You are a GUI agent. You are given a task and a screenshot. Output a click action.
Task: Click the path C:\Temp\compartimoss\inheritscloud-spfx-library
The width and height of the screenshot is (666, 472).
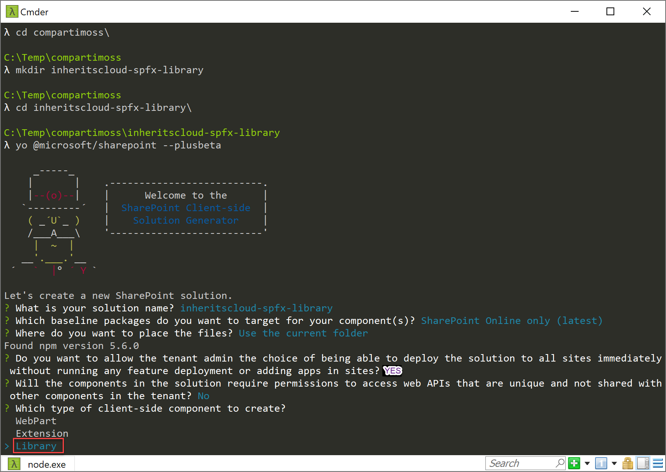142,133
